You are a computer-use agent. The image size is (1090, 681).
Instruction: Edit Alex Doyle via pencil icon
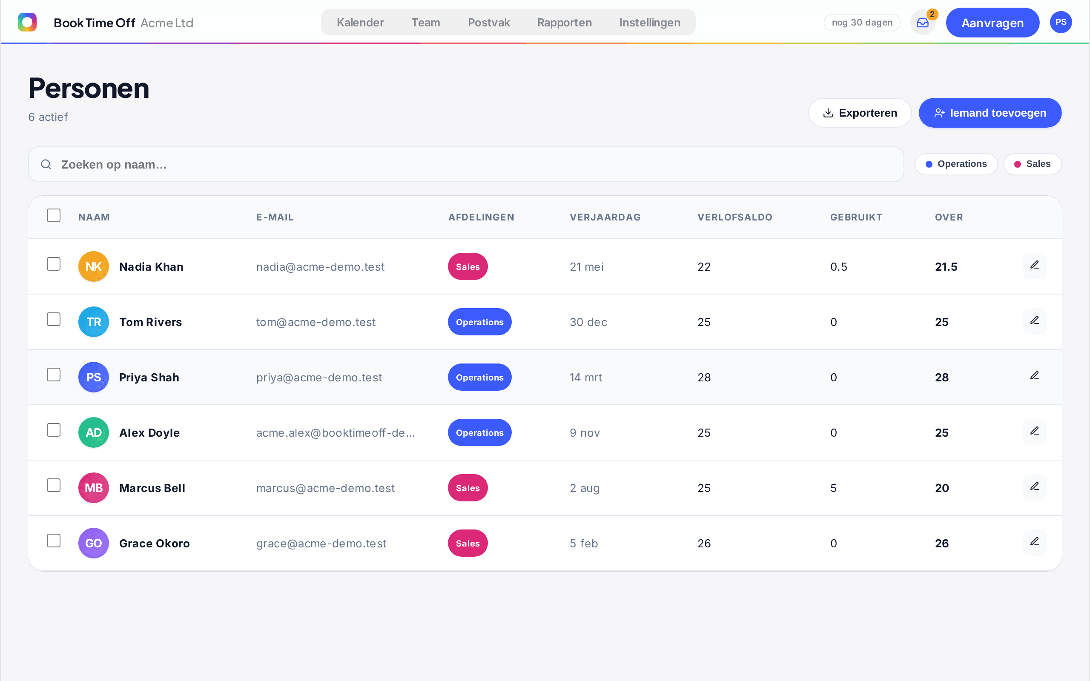1034,432
